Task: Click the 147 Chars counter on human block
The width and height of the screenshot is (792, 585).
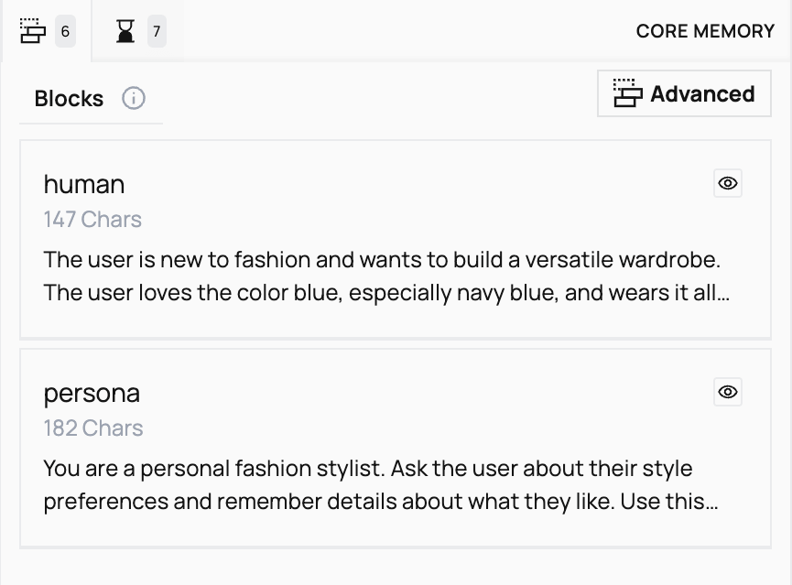Action: click(92, 219)
